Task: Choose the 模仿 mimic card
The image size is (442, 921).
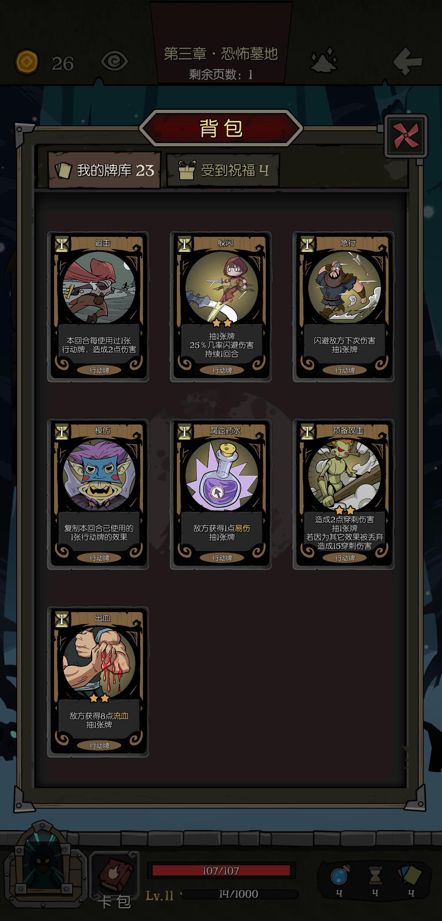Action: (x=98, y=495)
